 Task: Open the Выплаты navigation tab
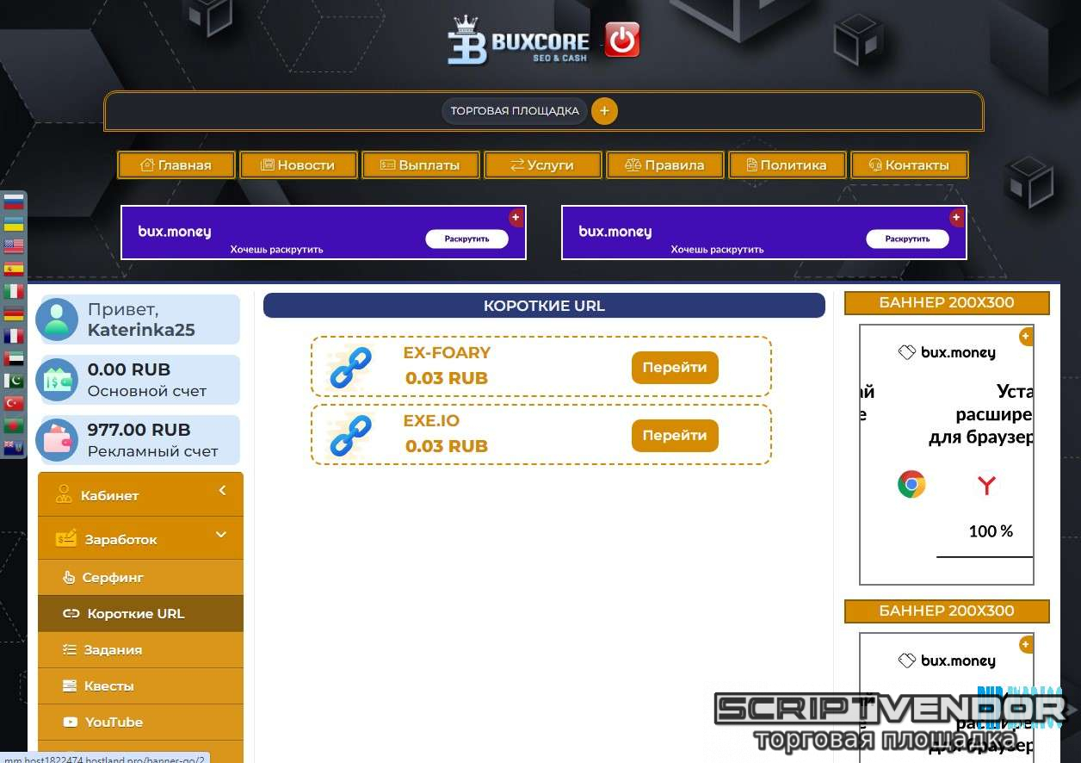point(421,165)
